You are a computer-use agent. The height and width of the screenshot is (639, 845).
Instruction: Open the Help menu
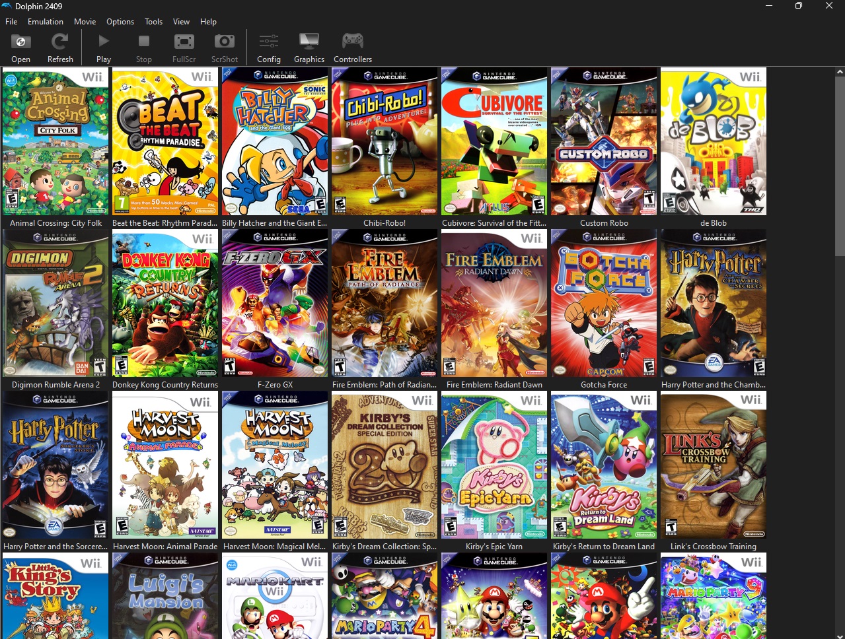208,22
